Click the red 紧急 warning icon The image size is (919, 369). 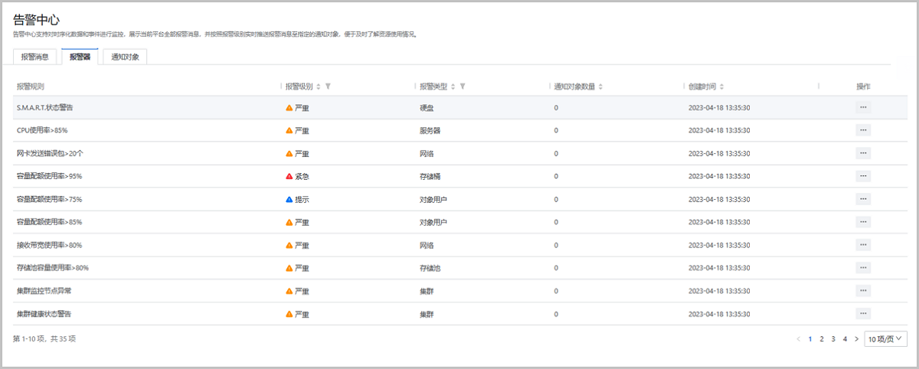point(289,176)
